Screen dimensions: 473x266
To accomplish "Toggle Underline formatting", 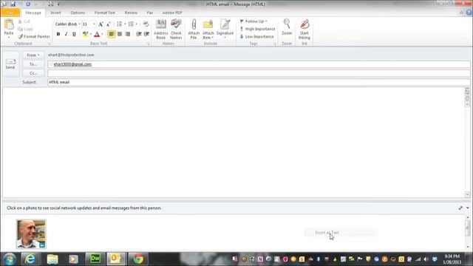I will point(74,34).
